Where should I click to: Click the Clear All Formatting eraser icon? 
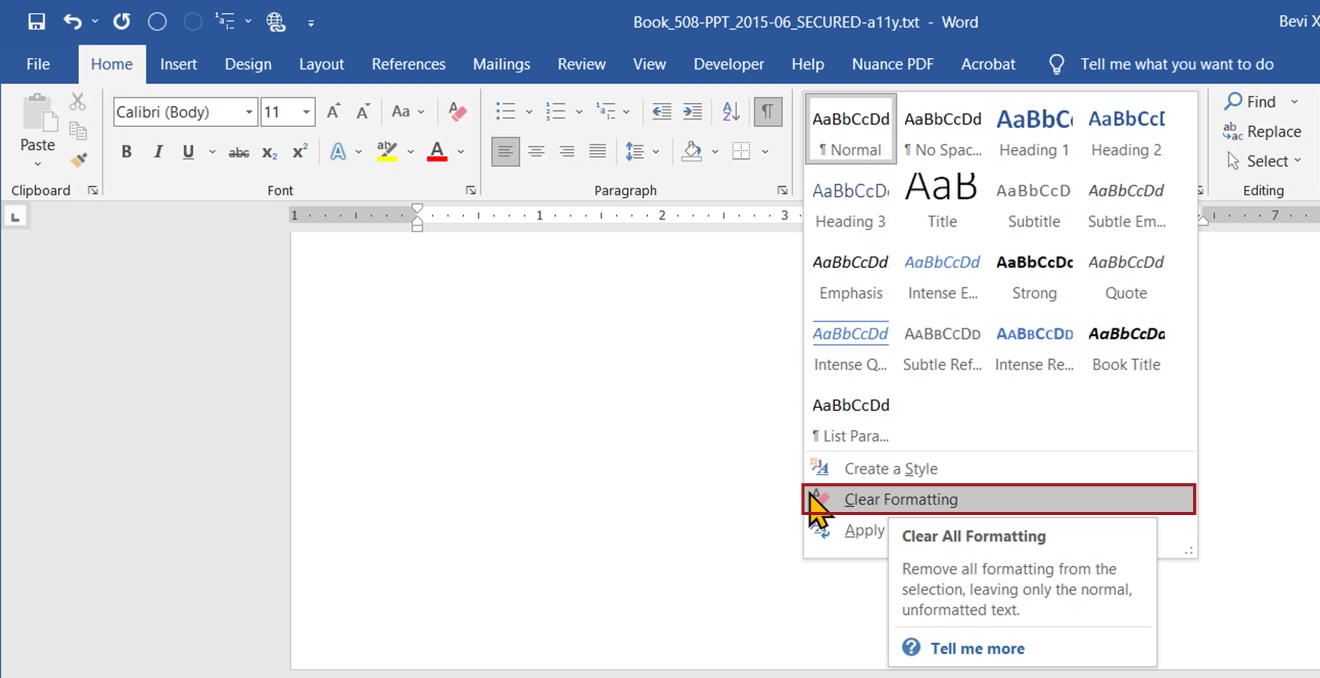pos(457,112)
